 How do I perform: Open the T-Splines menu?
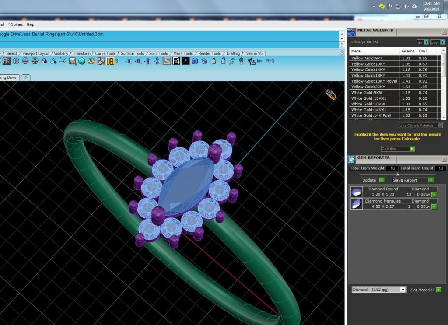[x=15, y=24]
